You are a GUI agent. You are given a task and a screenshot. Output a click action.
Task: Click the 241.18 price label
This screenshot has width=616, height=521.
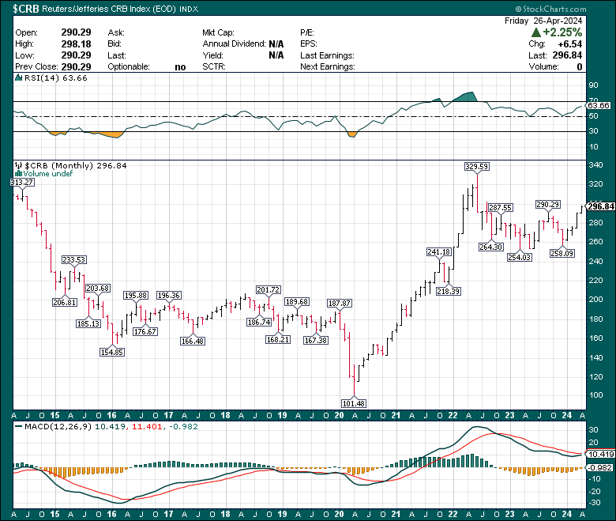pos(439,252)
